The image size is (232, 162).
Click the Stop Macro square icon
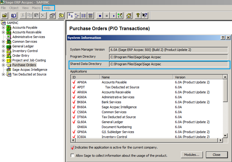click(x=106, y=16)
